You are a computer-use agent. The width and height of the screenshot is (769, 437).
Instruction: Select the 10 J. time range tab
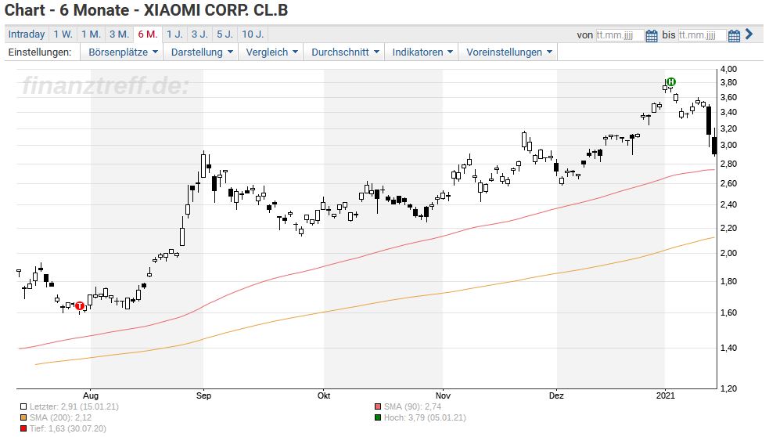tap(253, 34)
